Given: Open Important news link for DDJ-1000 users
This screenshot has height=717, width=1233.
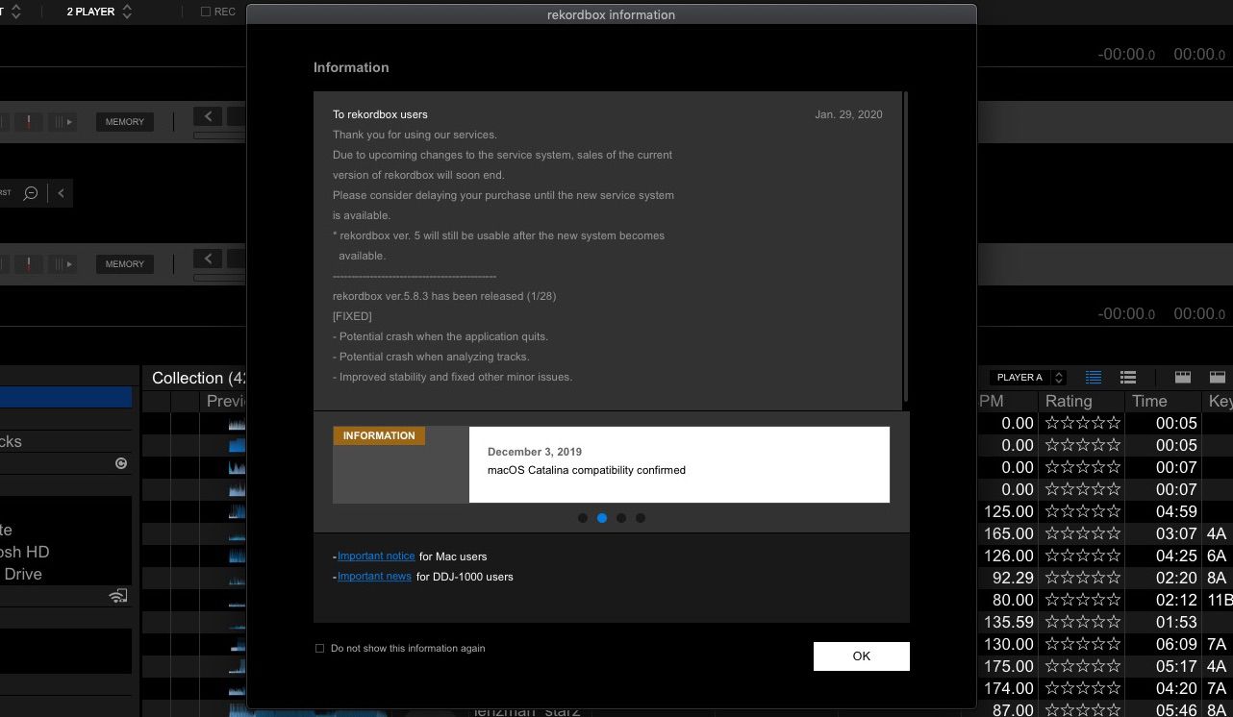Looking at the screenshot, I should 374,577.
